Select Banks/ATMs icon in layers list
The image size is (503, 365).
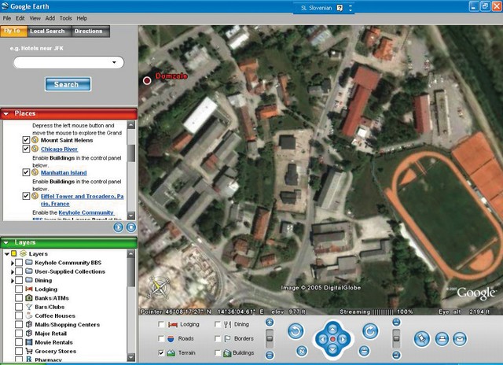[29, 298]
